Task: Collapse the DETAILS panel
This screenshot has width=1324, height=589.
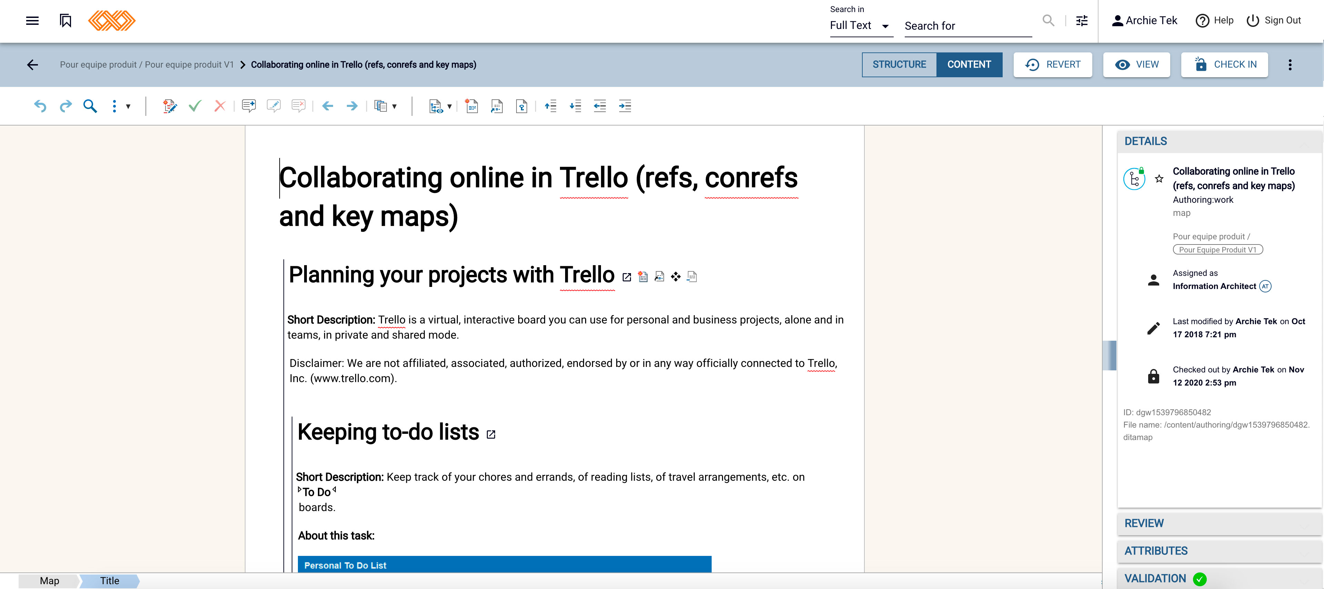Action: pos(1219,141)
